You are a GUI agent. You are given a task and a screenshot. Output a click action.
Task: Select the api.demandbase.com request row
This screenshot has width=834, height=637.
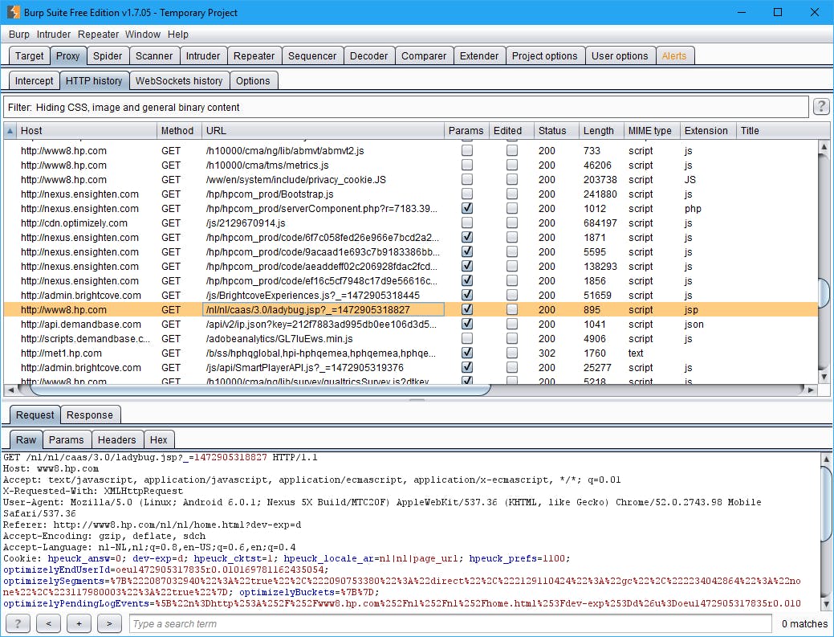click(80, 325)
